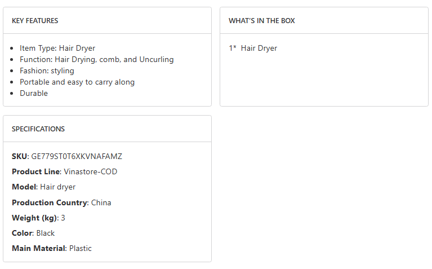This screenshot has width=432, height=269.
Task: Click the 'Fashion: styling' bullet
Action: tap(47, 71)
